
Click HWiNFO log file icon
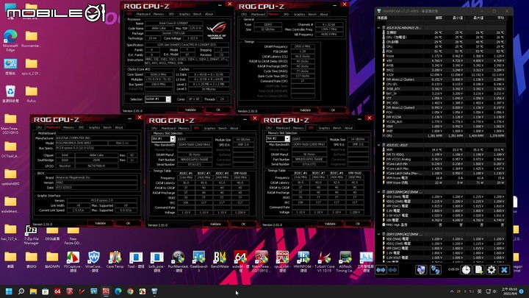pyautogui.click(x=479, y=269)
